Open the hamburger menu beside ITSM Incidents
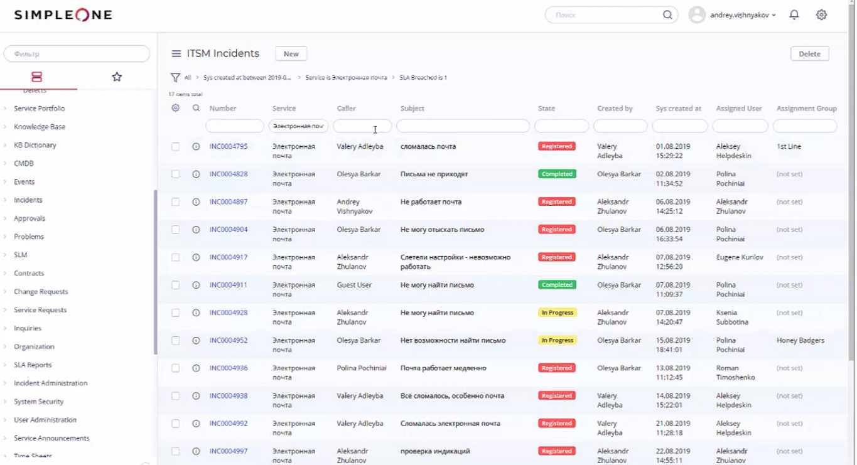857x465 pixels. (x=176, y=54)
